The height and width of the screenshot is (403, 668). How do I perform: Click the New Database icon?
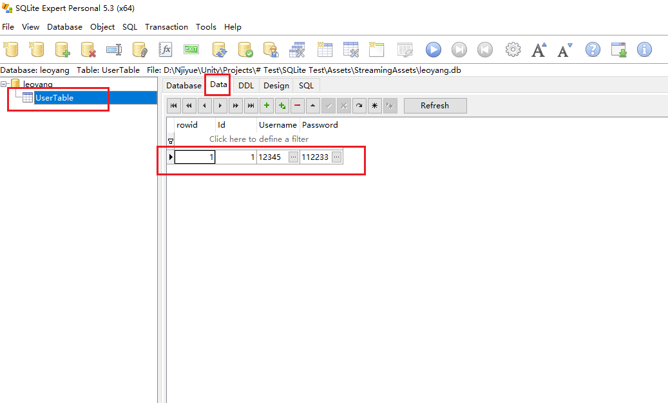[11, 50]
